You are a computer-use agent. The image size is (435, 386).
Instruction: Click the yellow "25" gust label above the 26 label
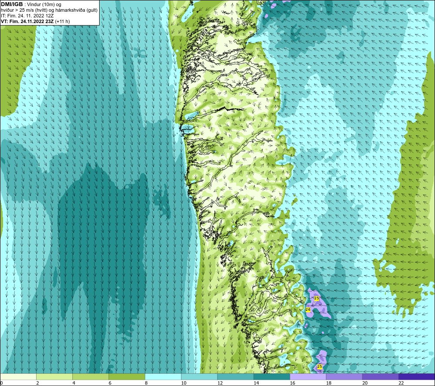tap(317, 298)
